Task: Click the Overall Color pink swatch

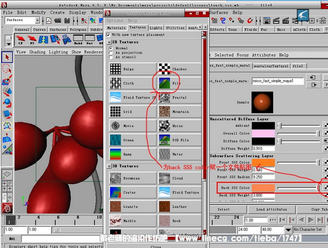Action: click(x=263, y=133)
